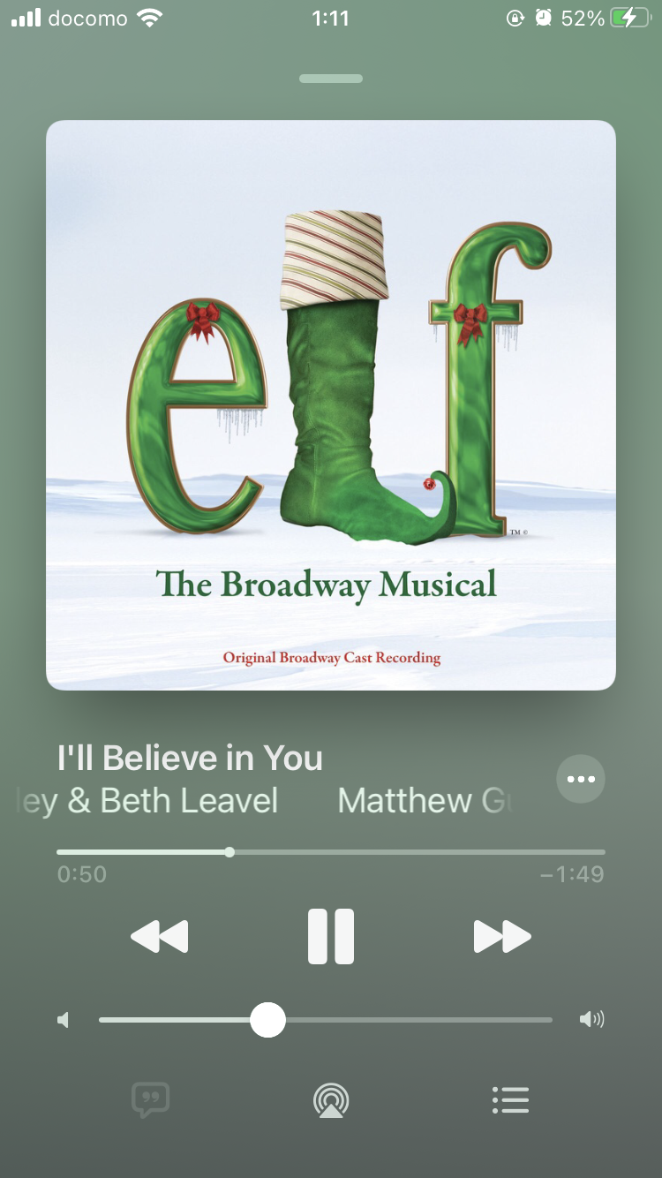
Task: Tap the grabber handle to collapse the player
Action: 331,79
